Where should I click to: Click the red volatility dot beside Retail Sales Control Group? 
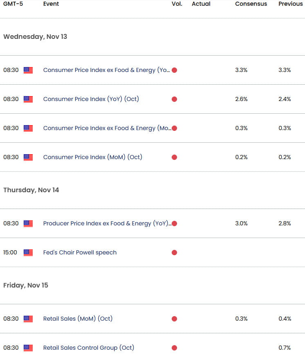point(174,348)
